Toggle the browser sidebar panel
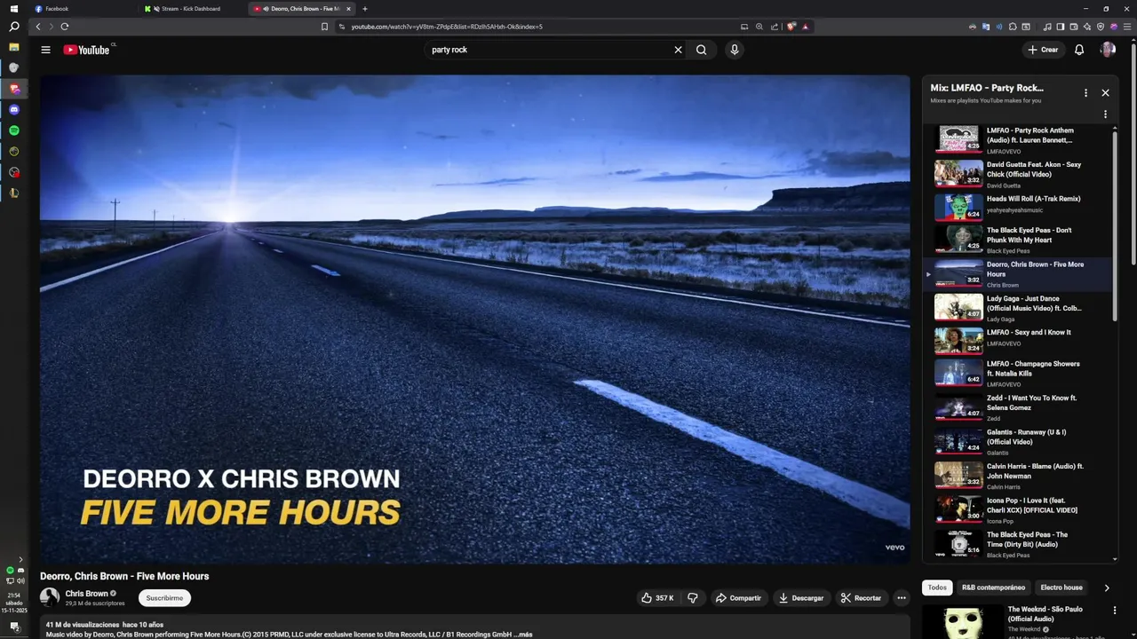 click(x=1061, y=27)
